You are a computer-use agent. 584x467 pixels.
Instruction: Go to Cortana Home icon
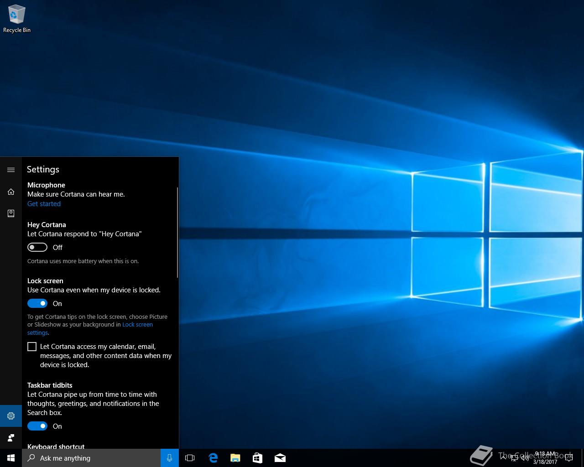pyautogui.click(x=11, y=192)
